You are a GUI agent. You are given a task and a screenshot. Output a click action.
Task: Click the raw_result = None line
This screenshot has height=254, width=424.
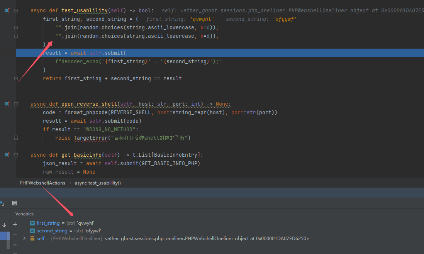pos(69,172)
